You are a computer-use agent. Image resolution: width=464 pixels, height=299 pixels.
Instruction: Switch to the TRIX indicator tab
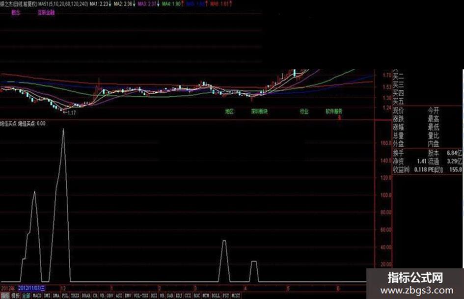[75, 296]
